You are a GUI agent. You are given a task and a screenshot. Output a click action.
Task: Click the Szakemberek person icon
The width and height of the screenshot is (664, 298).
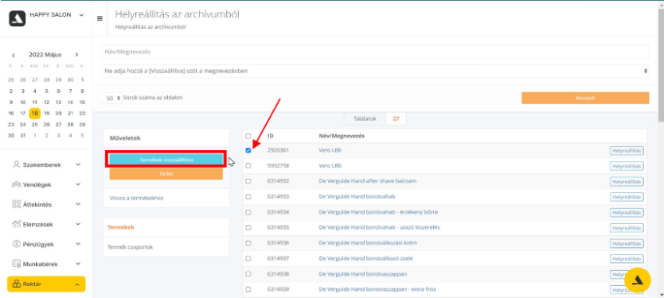[x=17, y=164]
